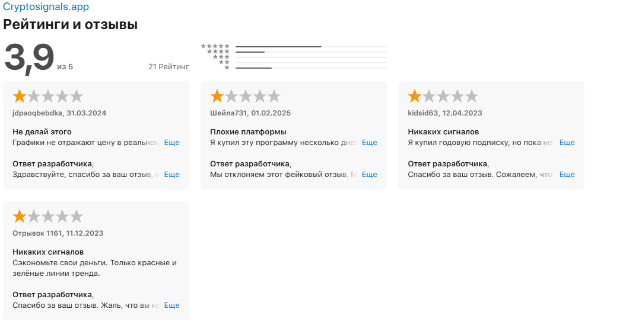Expand developer reply starting 'Здравствуйте, спасибо'

[x=171, y=175]
